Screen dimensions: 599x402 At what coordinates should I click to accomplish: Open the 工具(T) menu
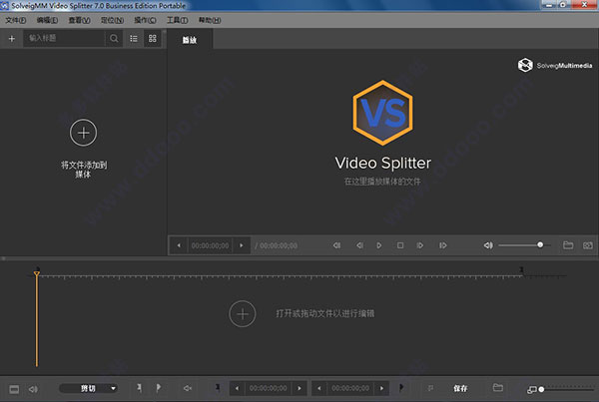[178, 20]
